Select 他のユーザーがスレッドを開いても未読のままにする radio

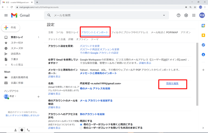81,128
